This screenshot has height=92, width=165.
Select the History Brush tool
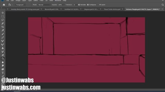pos(3,52)
